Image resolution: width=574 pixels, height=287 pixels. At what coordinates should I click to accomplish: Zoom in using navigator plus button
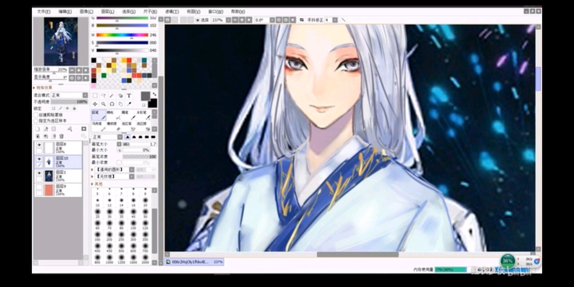tap(79, 70)
